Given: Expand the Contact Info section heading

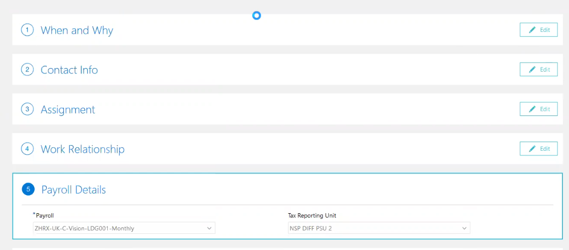Looking at the screenshot, I should 69,70.
